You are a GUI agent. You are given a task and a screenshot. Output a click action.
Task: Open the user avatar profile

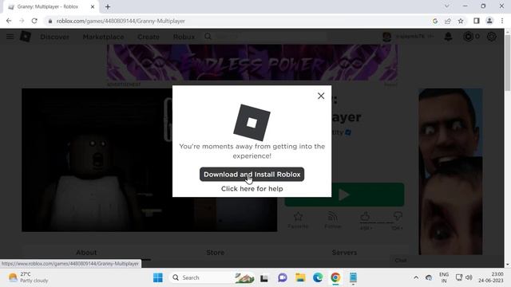386,37
